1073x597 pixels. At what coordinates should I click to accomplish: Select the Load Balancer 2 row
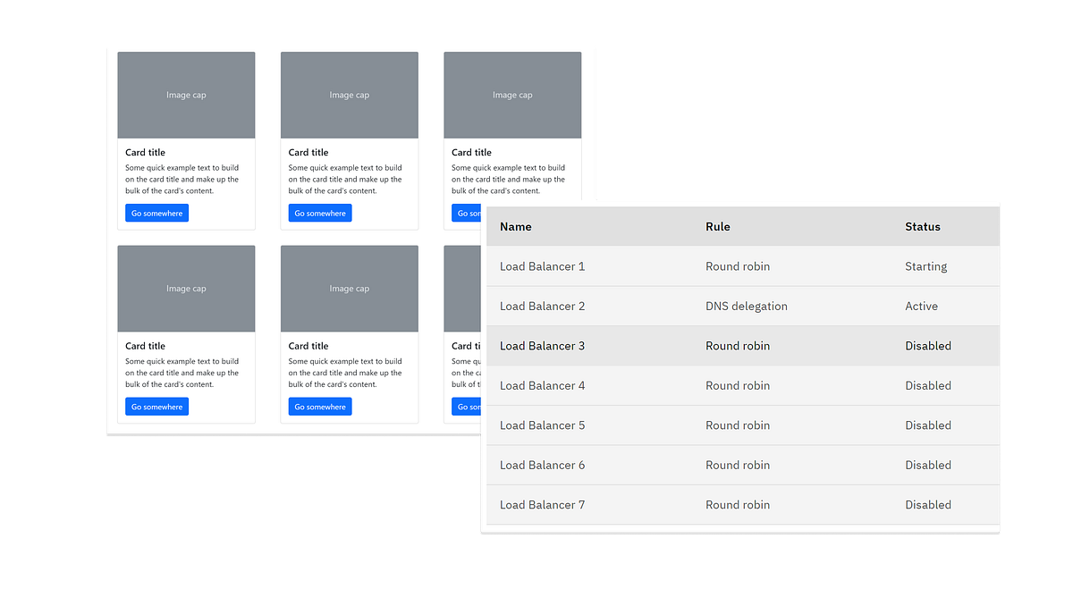click(542, 305)
